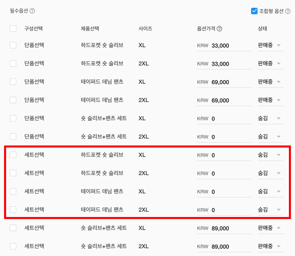295x256 pixels.
Task: Click the help icon after 조합형 옵션
Action: pyautogui.click(x=288, y=11)
